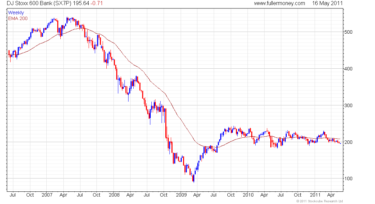Click the last price value 195.64
This screenshot has height=204, width=375.
(81, 3)
